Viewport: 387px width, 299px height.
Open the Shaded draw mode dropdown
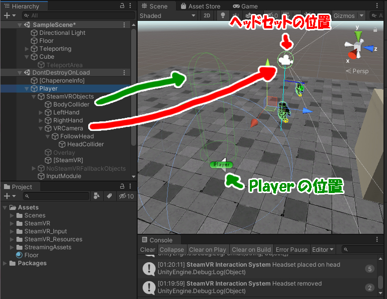[168, 16]
